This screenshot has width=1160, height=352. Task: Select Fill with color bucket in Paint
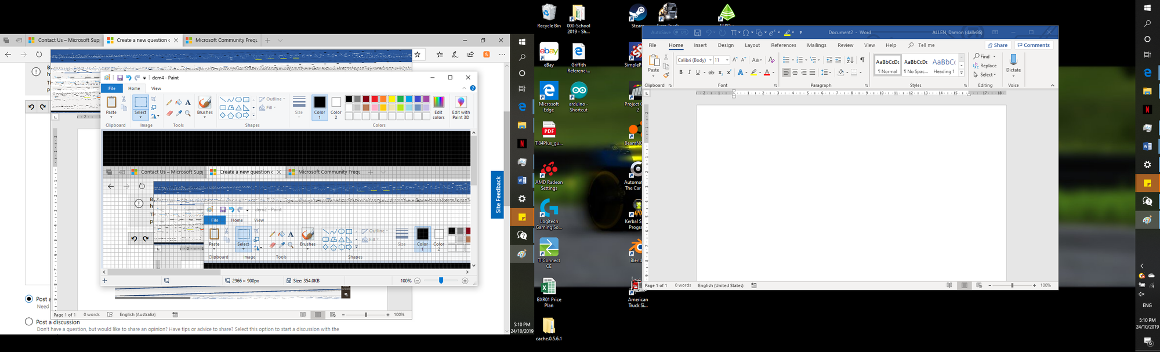(179, 102)
